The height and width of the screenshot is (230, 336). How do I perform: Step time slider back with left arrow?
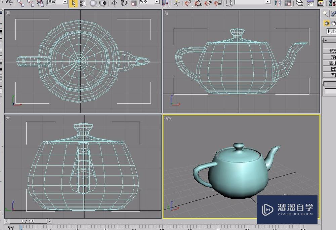tap(7, 221)
